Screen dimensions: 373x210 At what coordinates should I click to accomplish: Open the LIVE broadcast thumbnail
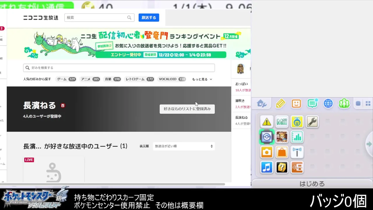[54, 170]
